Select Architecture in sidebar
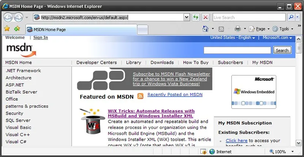The image size is (304, 157). click(18, 78)
